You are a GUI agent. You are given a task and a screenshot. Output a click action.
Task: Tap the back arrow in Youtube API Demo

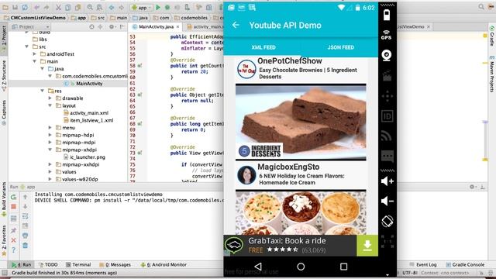click(x=236, y=25)
